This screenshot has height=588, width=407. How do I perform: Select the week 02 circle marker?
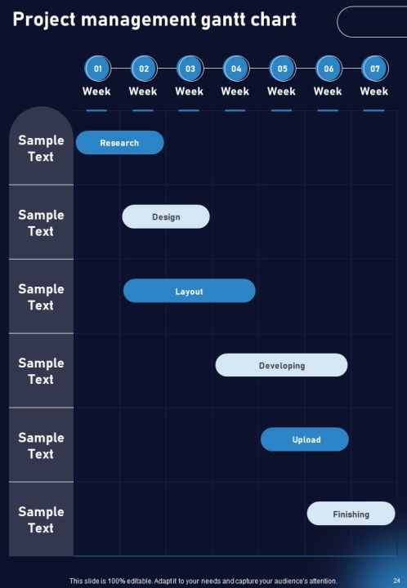click(x=144, y=69)
